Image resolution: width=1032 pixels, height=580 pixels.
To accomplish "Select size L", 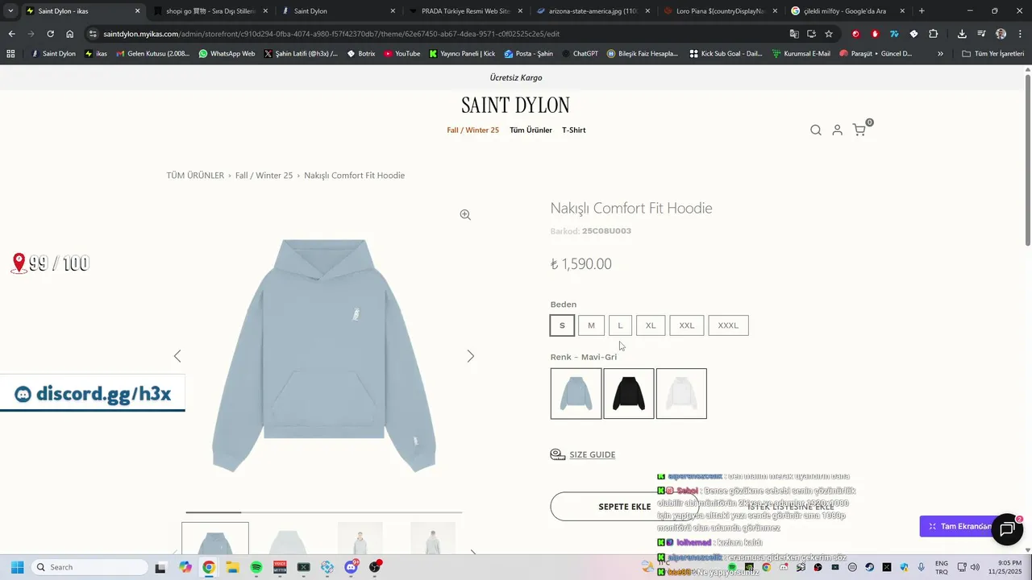I will [x=620, y=325].
